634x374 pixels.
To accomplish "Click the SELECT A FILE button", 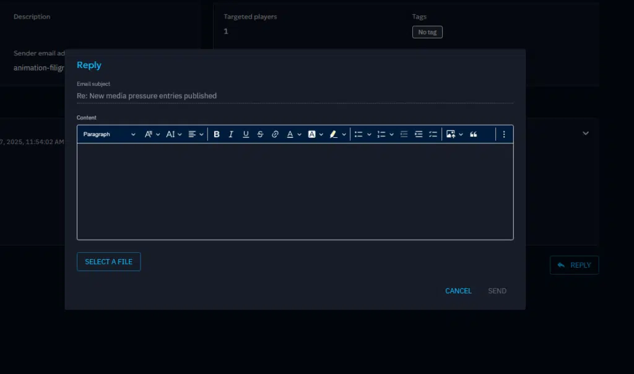I will click(x=109, y=261).
